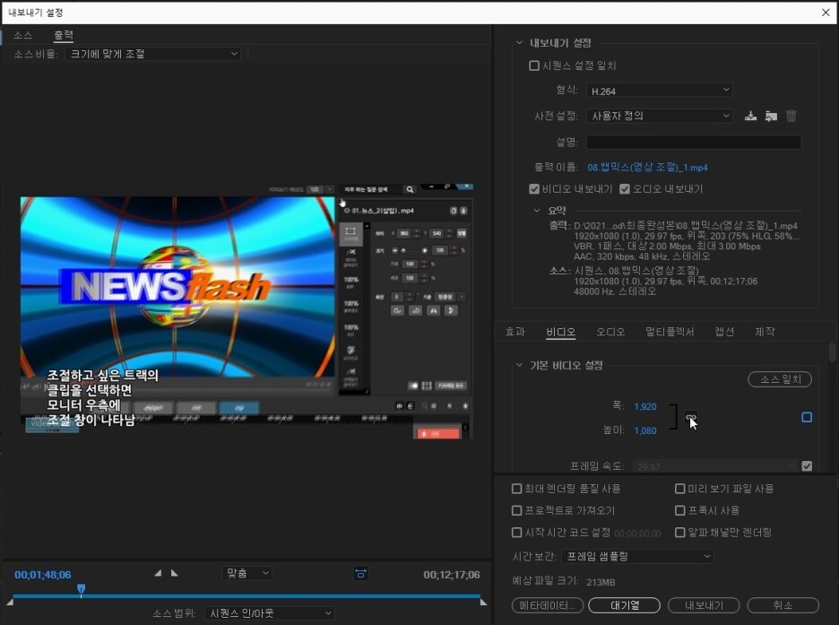Close the export settings dialog
The image size is (839, 625).
pos(826,13)
